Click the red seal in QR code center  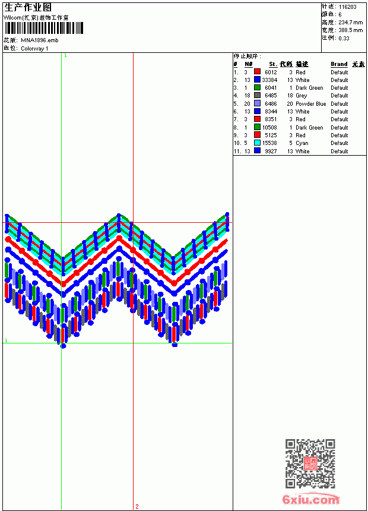(310, 463)
